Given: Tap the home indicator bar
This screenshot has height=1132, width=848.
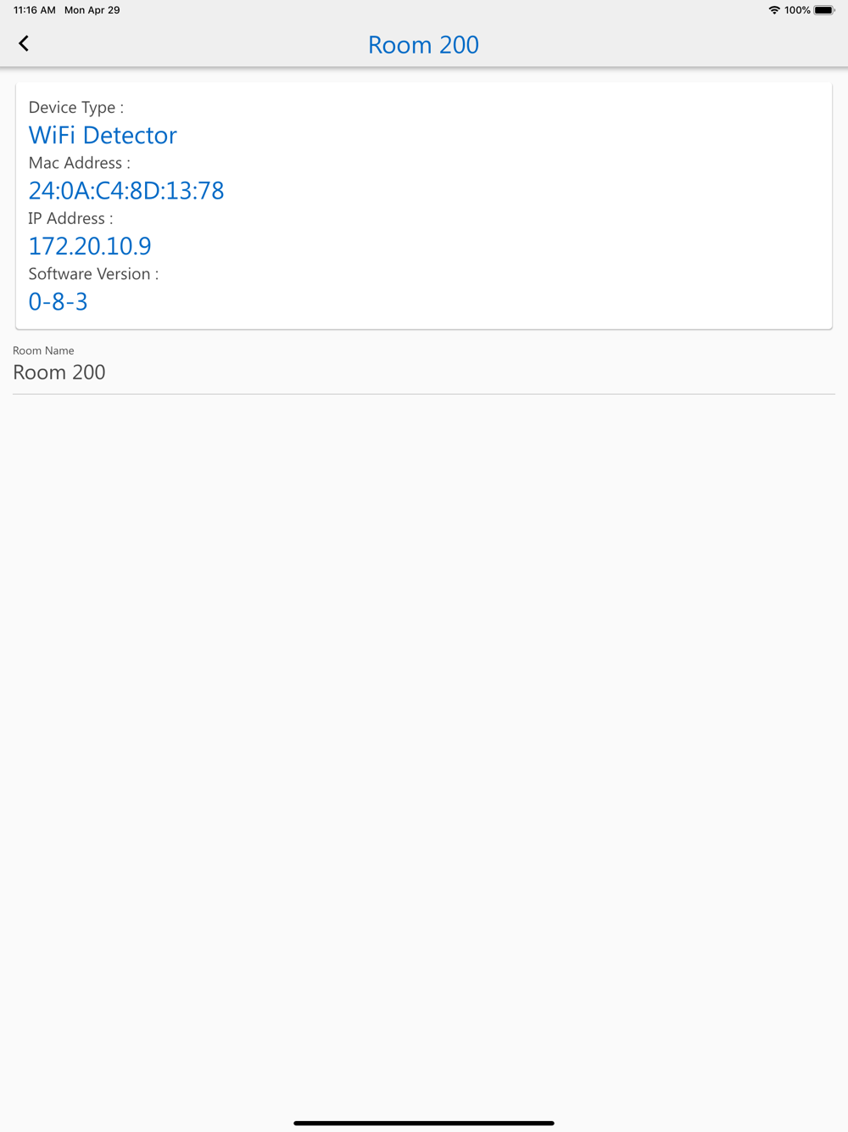Looking at the screenshot, I should 424,1123.
